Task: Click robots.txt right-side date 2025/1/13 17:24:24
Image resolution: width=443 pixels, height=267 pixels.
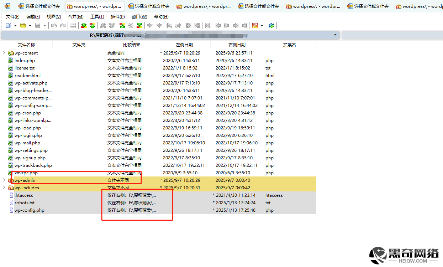Action: click(x=234, y=203)
